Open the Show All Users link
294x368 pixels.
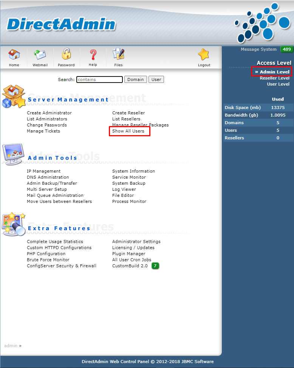(x=128, y=131)
